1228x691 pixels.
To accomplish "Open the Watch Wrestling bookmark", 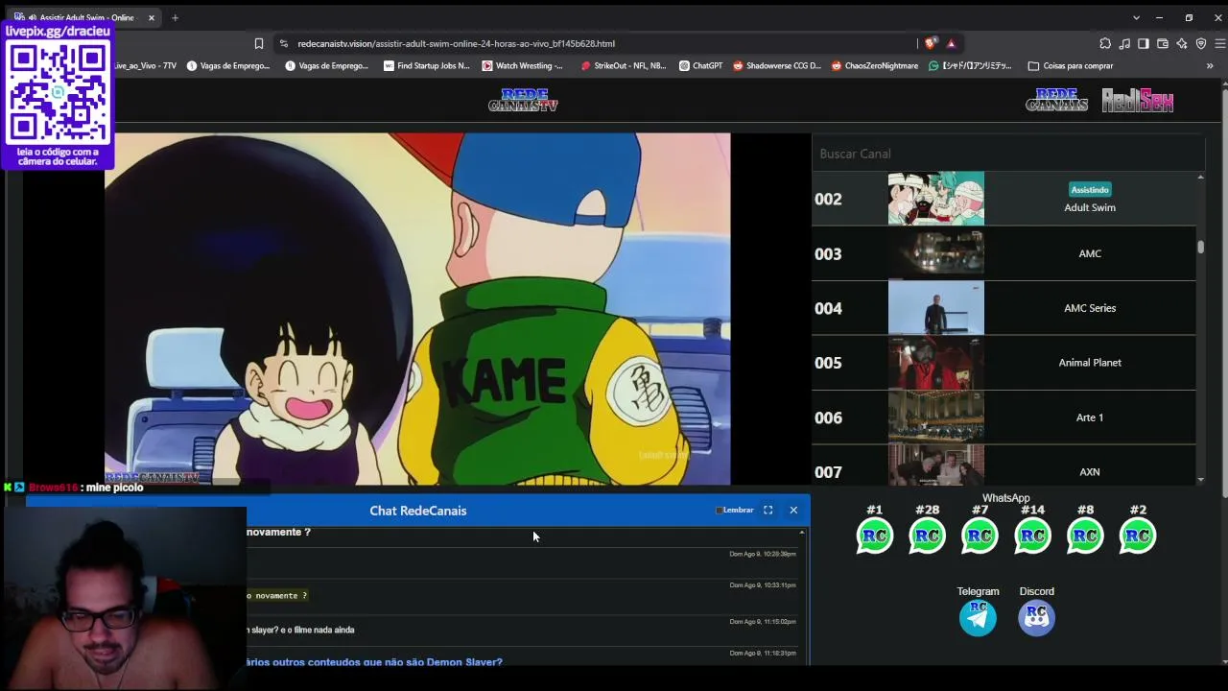I will (523, 66).
